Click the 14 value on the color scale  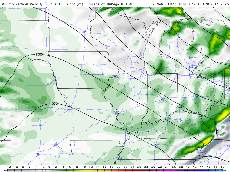point(98,167)
